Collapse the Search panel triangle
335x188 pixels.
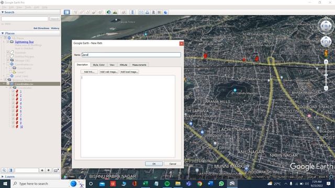coord(3,13)
